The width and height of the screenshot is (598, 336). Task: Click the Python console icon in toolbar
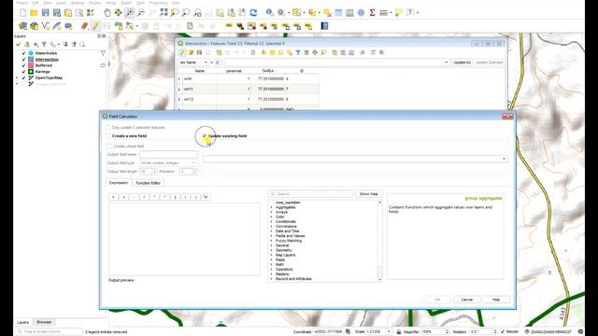pos(324,26)
